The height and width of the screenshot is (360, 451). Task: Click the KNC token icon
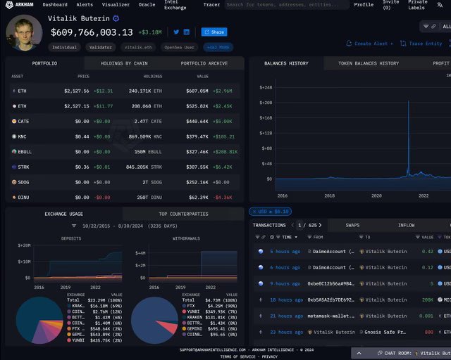point(14,136)
